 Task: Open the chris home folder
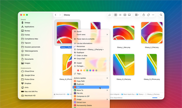(26, 88)
